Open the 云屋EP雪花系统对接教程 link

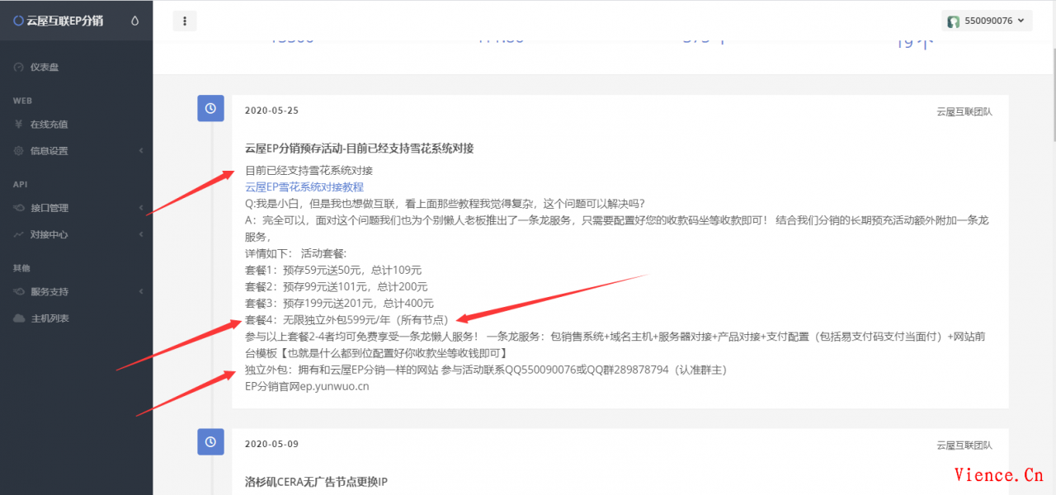(301, 186)
